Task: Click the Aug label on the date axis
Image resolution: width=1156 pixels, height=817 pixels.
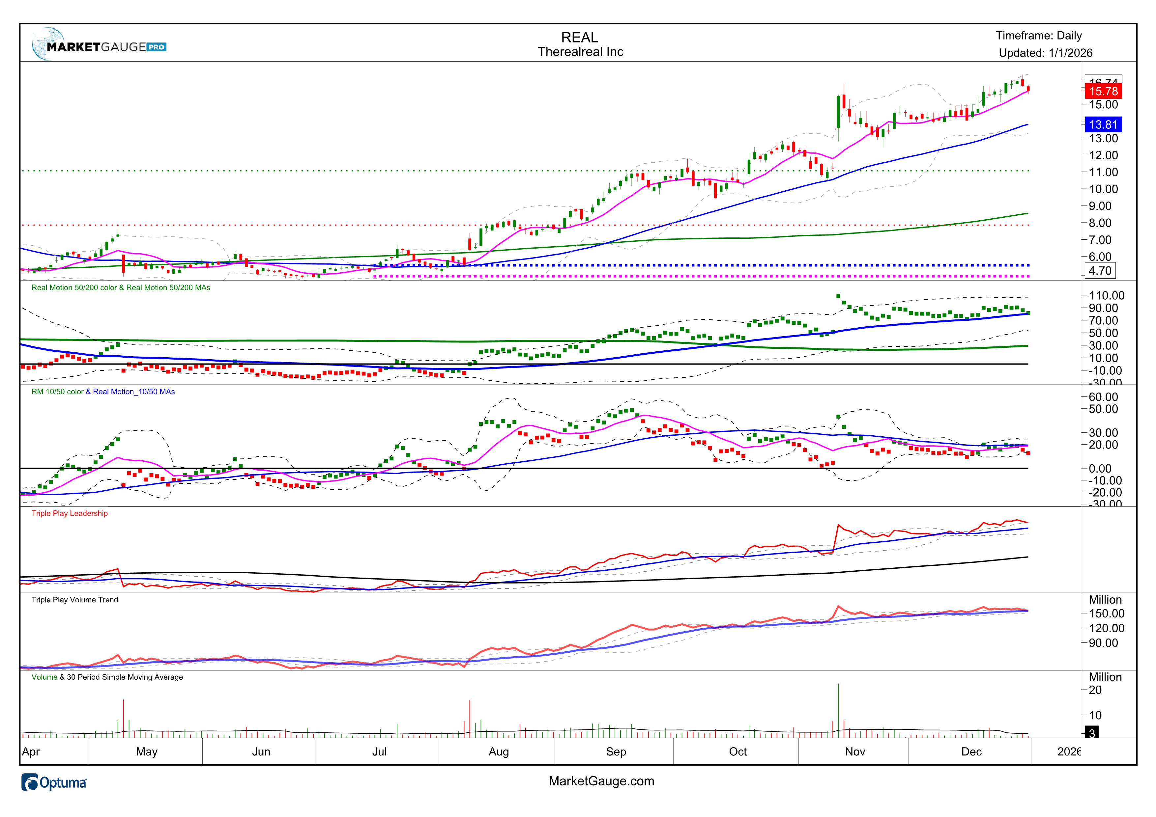Action: point(499,751)
